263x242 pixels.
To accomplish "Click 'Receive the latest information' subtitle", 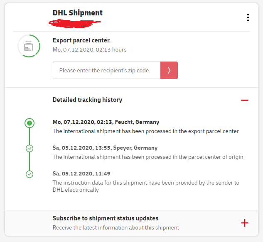I will point(116,227).
